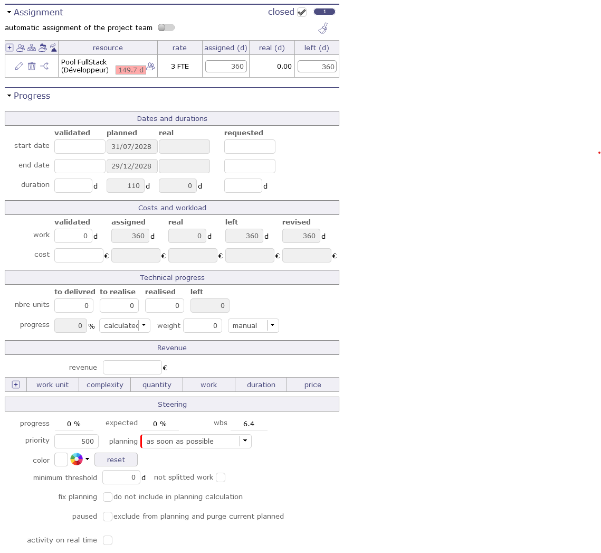Toggle automatic assignment of the project team

(x=166, y=27)
